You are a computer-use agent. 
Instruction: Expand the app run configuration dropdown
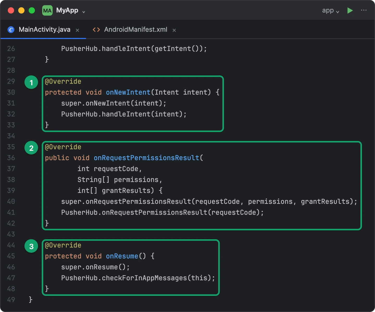coord(330,11)
